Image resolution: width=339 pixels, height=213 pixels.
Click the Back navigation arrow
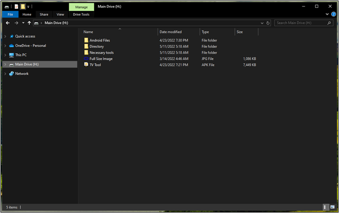point(7,23)
